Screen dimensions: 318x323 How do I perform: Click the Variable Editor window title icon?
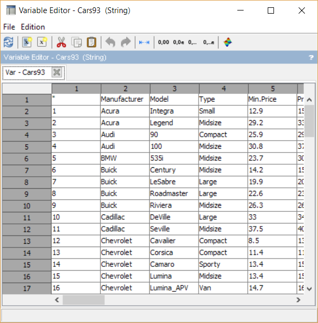click(11, 10)
